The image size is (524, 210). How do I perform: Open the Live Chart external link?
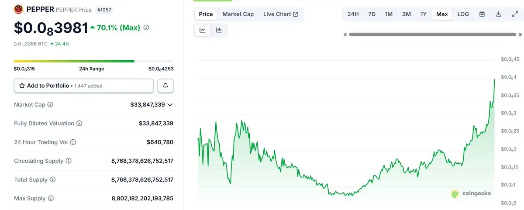pos(281,14)
